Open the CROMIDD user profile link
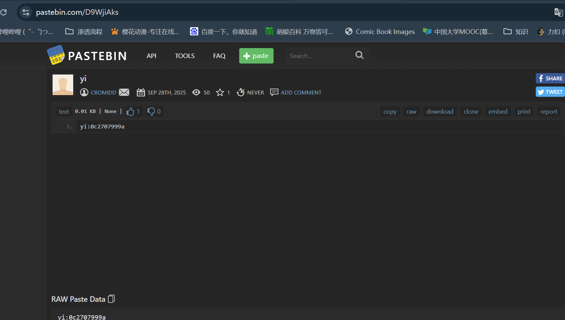Screen dimensions: 565x320 (x=103, y=92)
